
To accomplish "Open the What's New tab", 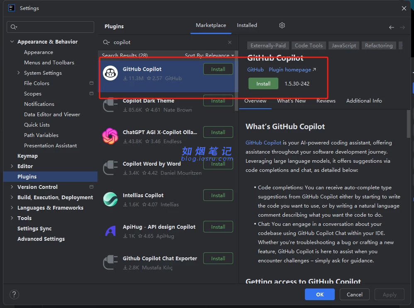I will 291,100.
